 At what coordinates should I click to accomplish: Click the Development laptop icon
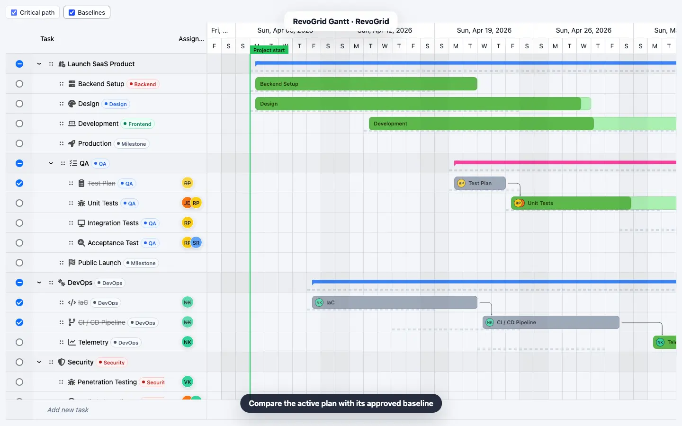pyautogui.click(x=72, y=124)
